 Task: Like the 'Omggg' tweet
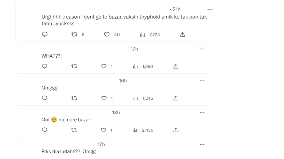click(x=104, y=98)
